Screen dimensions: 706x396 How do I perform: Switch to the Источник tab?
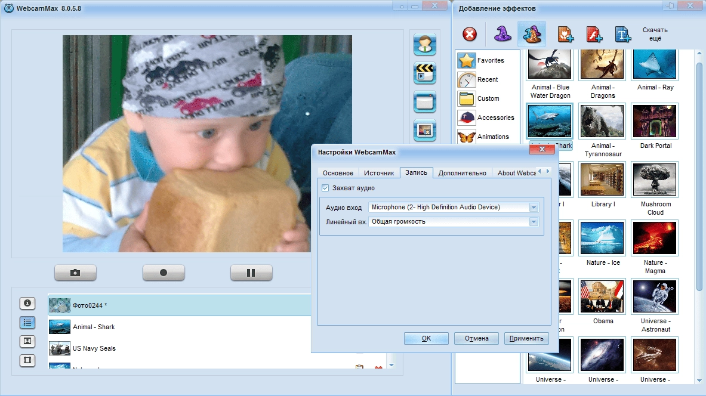[x=379, y=173]
